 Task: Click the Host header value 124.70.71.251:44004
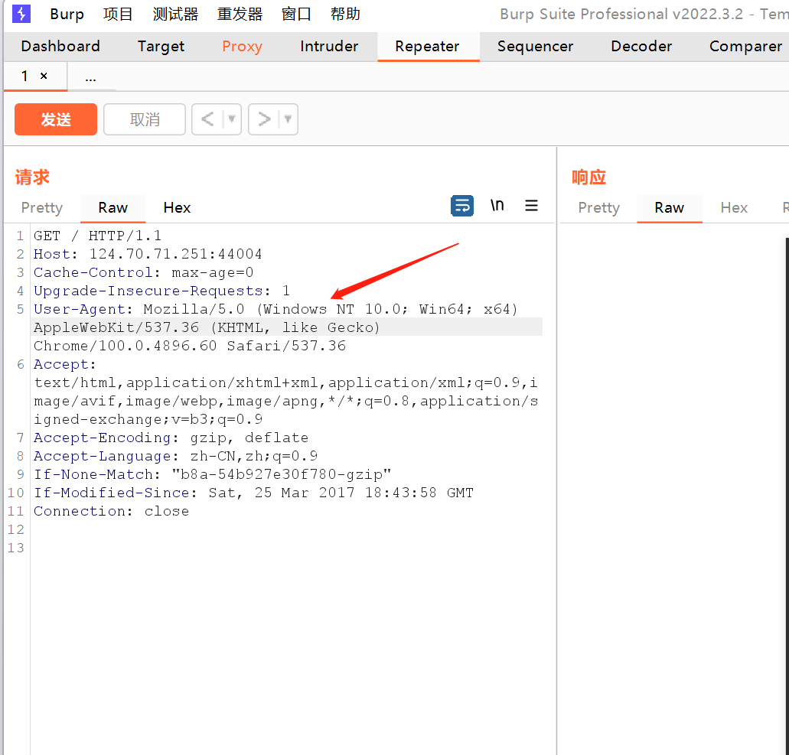[x=175, y=254]
